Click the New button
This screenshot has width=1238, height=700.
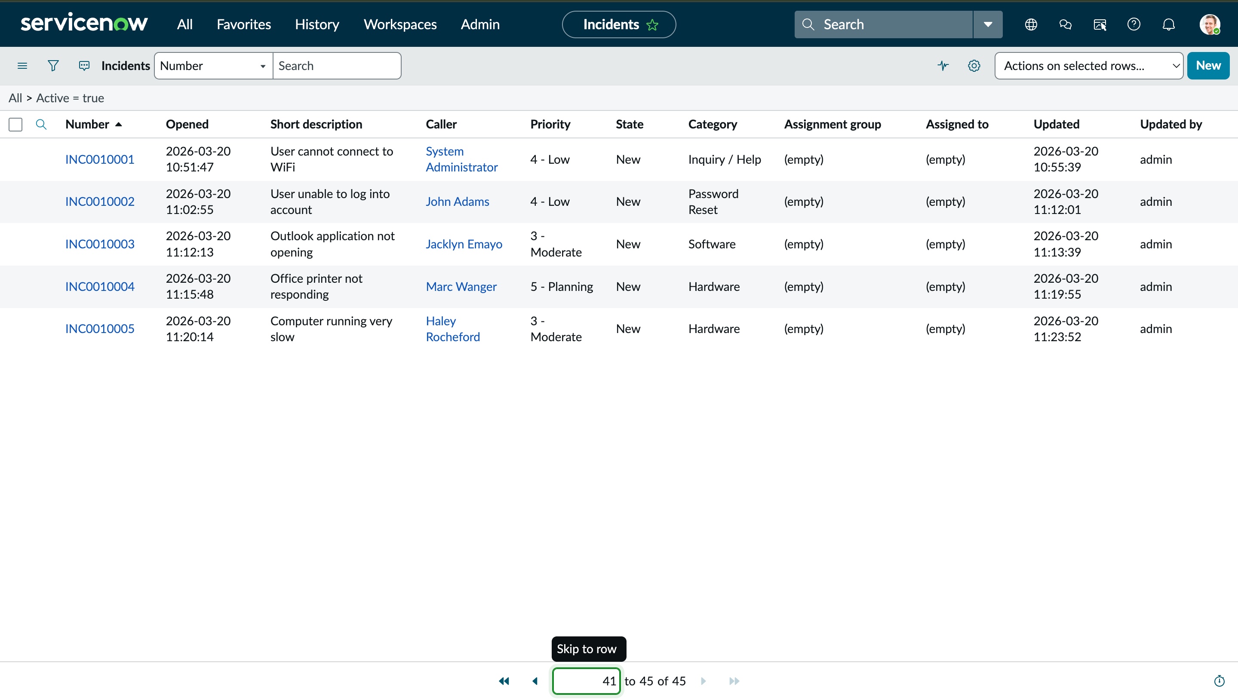(1208, 65)
